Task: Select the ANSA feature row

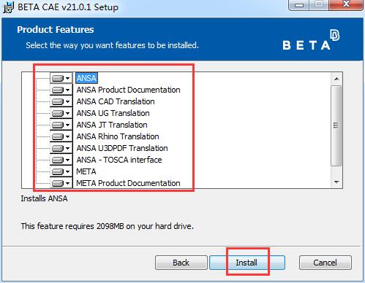Action: 86,78
